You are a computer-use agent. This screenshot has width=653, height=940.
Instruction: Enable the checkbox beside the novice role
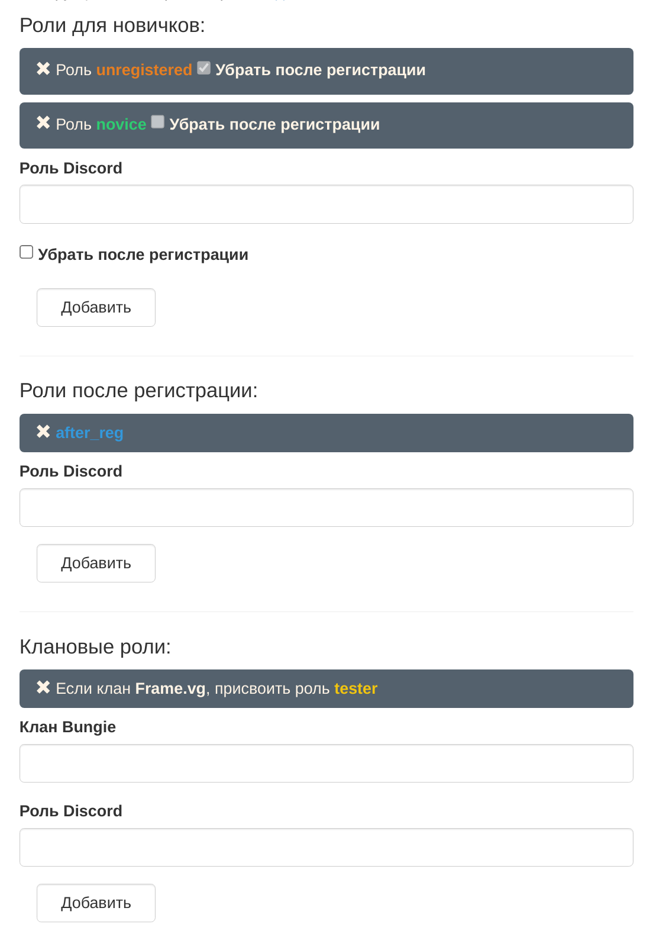pyautogui.click(x=157, y=121)
